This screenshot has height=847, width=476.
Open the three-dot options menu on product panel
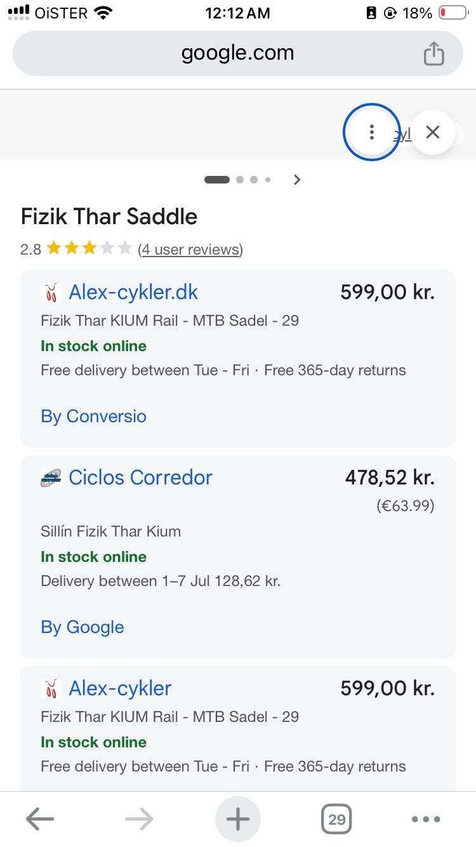pyautogui.click(x=371, y=132)
